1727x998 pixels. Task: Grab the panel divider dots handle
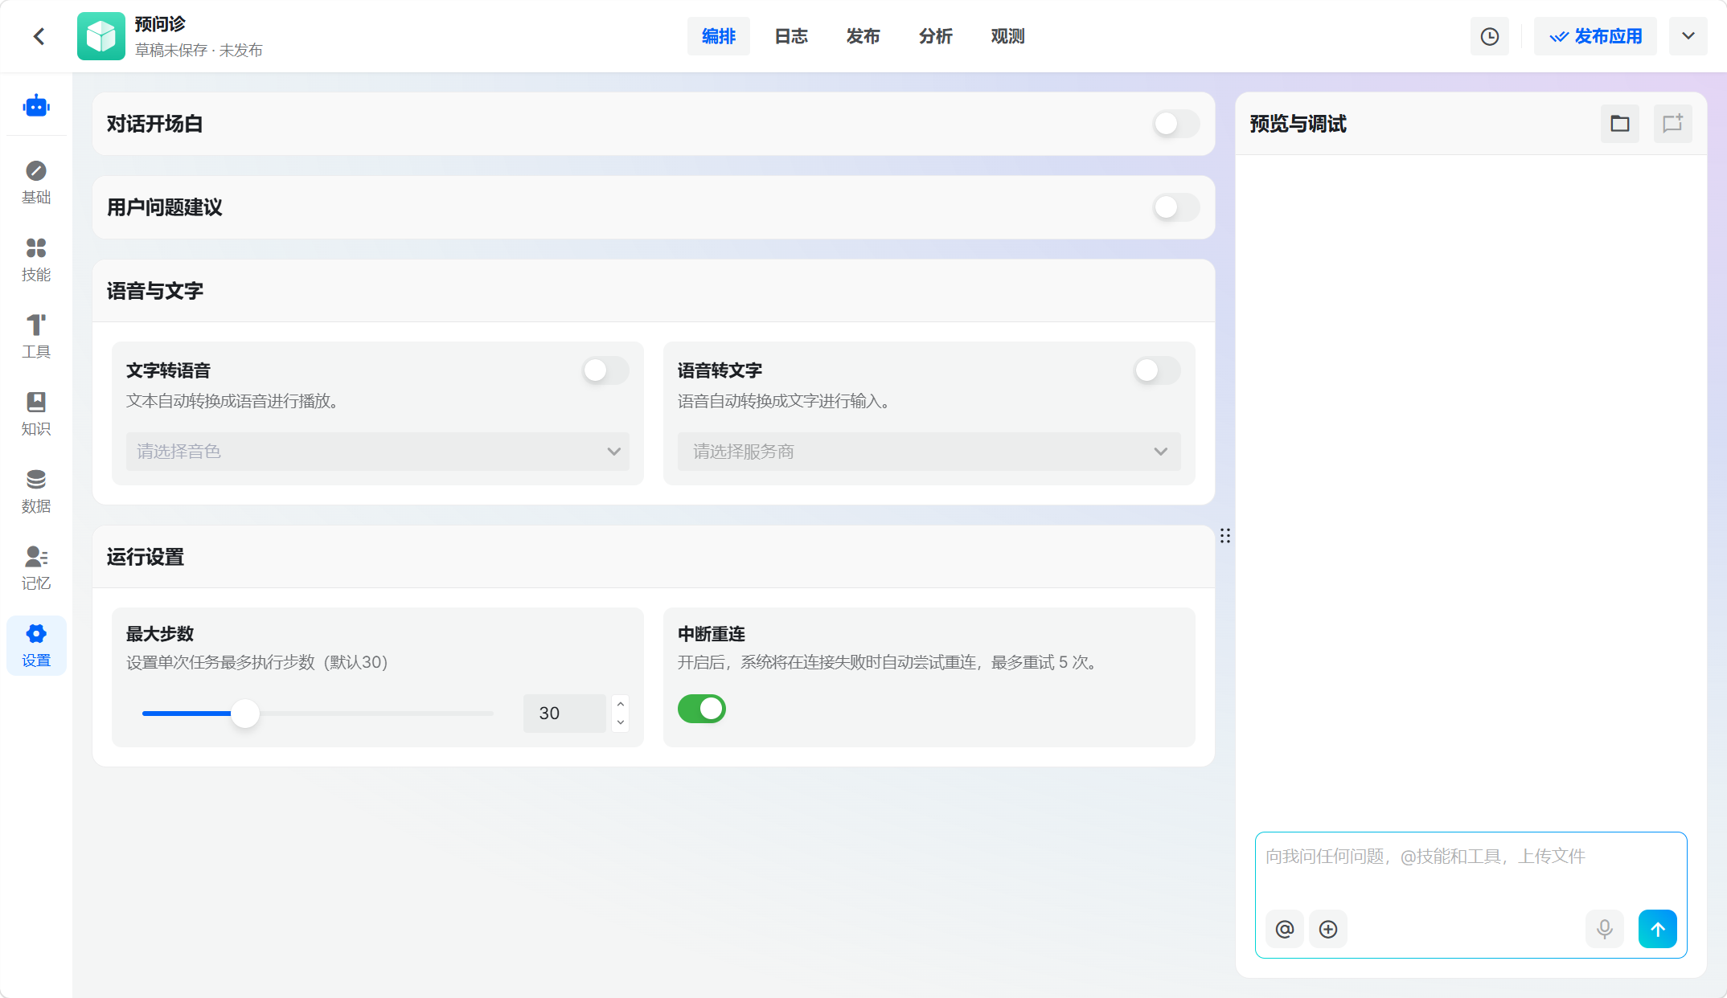[1225, 536]
